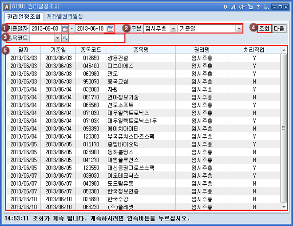This screenshot has height=226, width=293.
Task: Select the 권리일정조회 tab
Action: point(24,16)
